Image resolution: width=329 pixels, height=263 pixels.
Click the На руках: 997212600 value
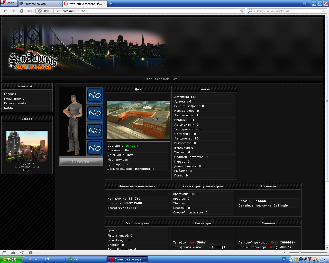pos(133,203)
